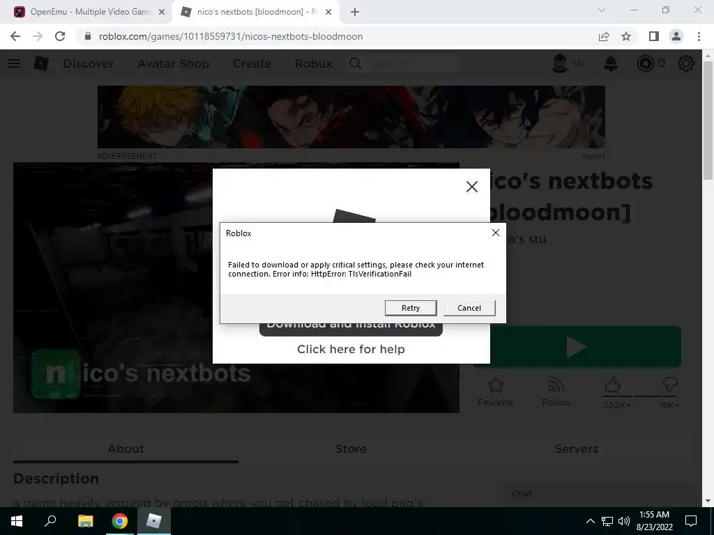The height and width of the screenshot is (535, 714).
Task: Open File Explorer from taskbar
Action: (85, 521)
